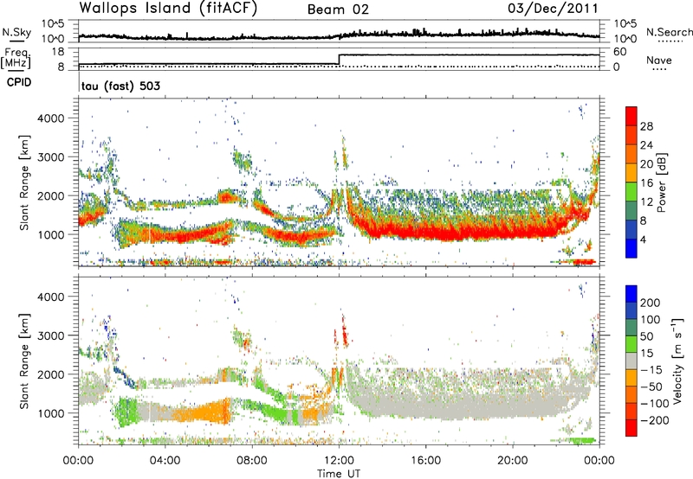
Task: Select 'Slant Range [km]' label of power panel
Action: click(24, 182)
